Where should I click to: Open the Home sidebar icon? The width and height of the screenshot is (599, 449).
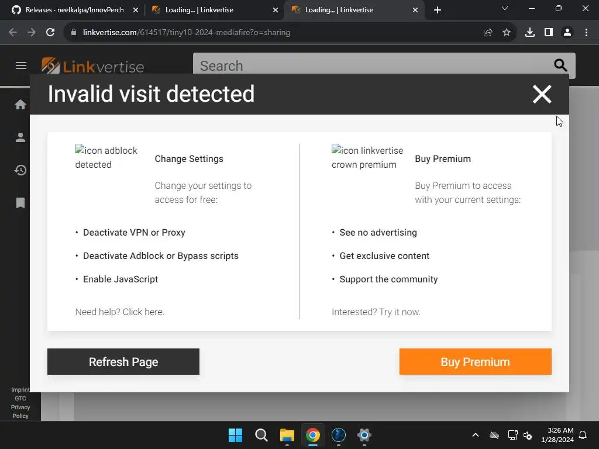point(20,105)
